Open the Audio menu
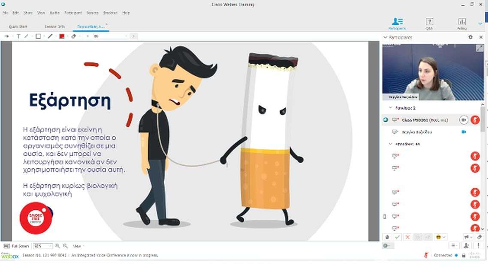Image resolution: width=488 pixels, height=274 pixels. tap(54, 13)
